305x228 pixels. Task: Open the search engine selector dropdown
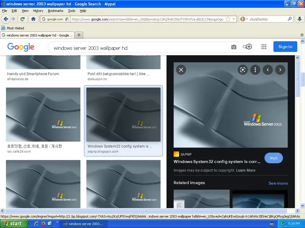pyautogui.click(x=244, y=19)
